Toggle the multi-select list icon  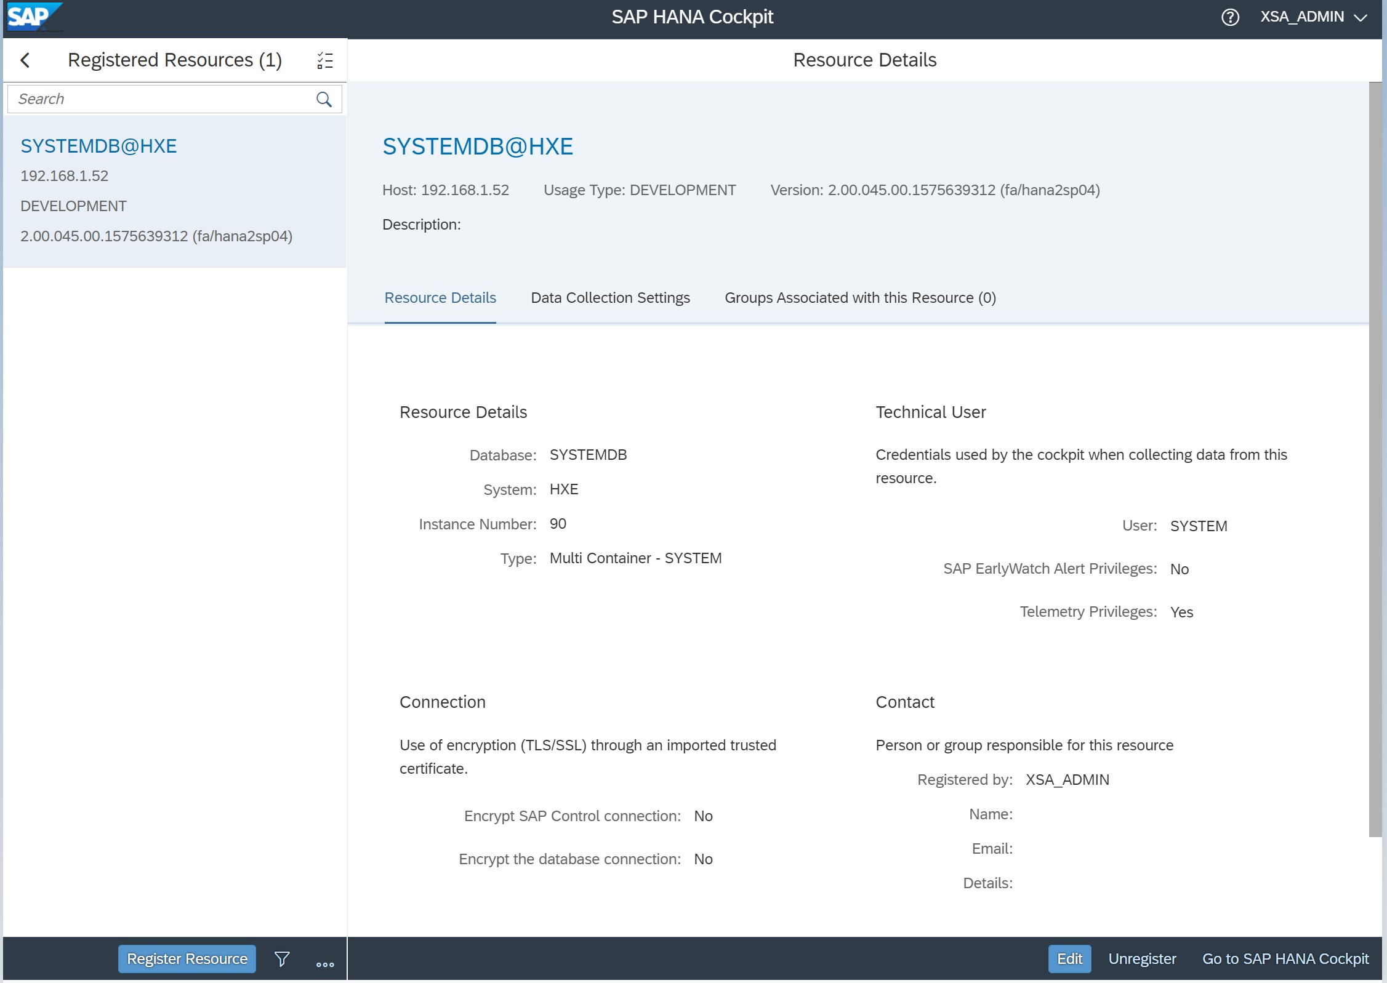[x=325, y=60]
